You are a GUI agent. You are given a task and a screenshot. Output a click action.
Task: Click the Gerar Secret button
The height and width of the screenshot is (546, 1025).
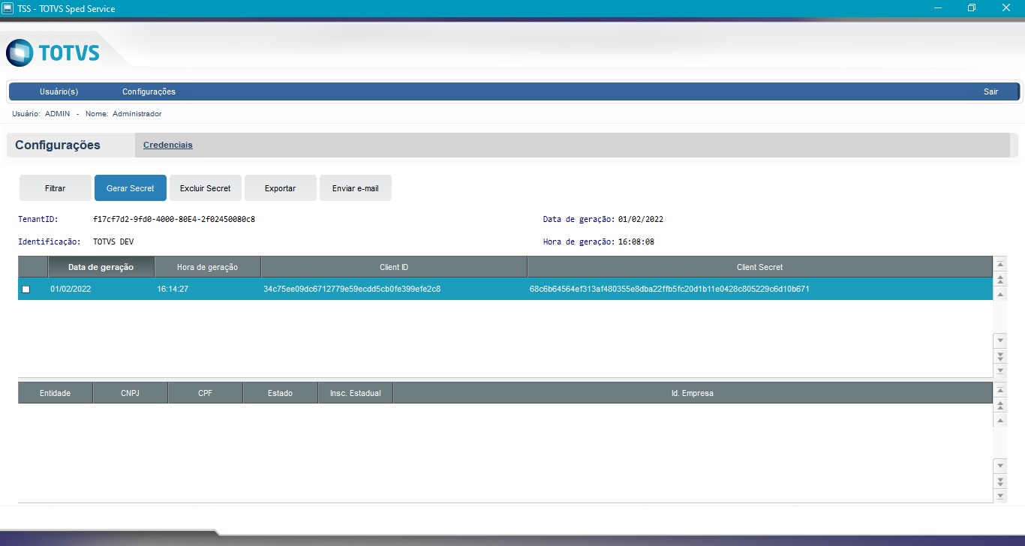pos(131,188)
